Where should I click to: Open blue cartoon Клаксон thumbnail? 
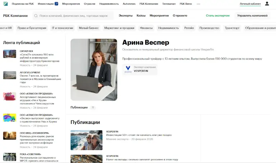click(9, 118)
